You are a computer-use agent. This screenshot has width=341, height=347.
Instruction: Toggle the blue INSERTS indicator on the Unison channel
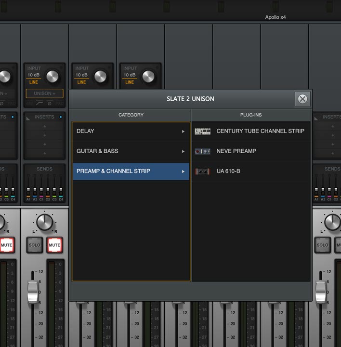(x=61, y=117)
